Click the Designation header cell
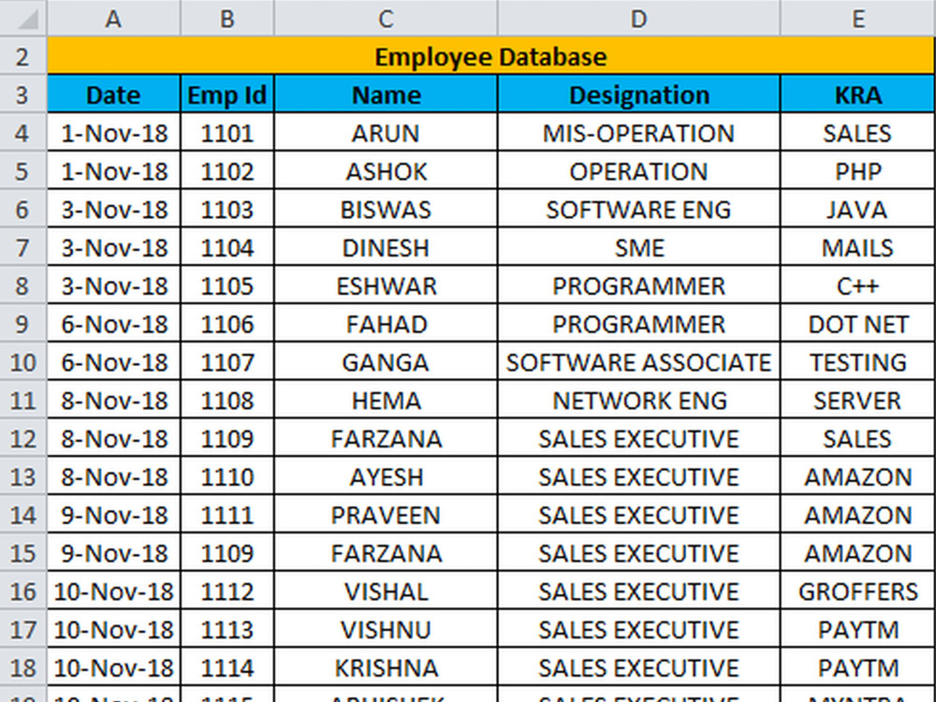 click(x=638, y=95)
